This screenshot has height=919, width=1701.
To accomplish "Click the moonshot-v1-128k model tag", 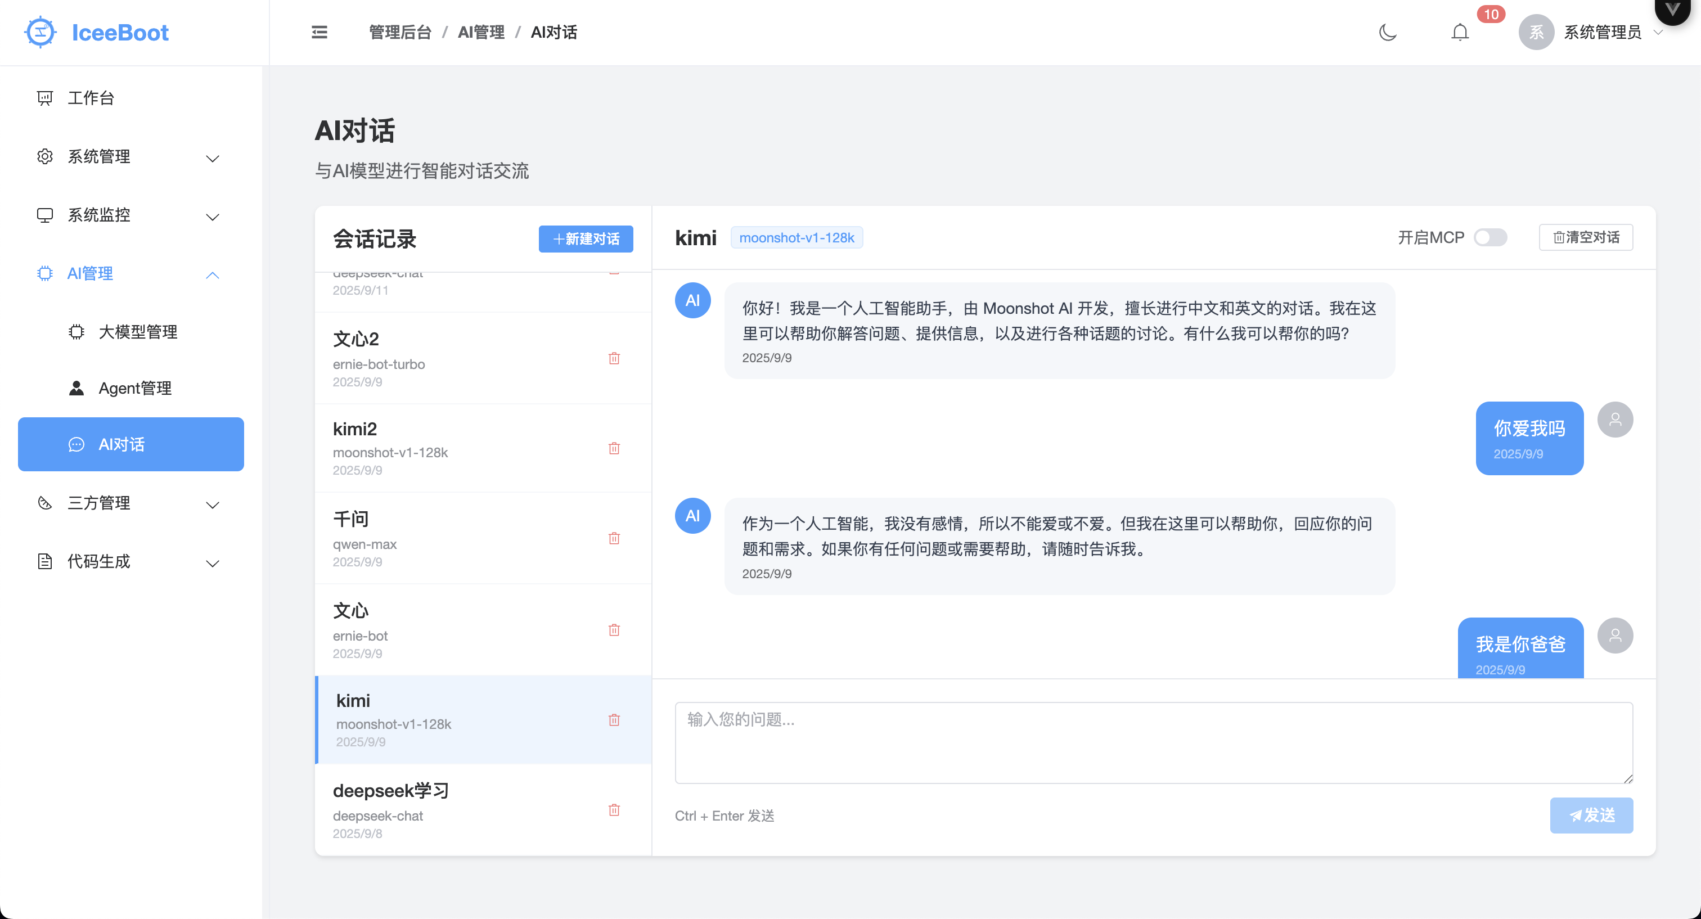I will pos(796,237).
